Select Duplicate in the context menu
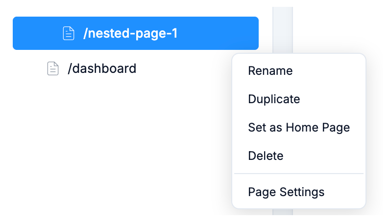This screenshot has width=390, height=222. tap(274, 99)
